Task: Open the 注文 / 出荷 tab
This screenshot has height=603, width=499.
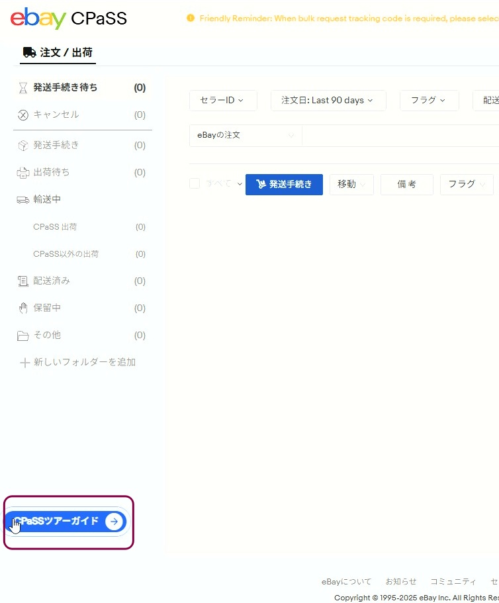Action: pyautogui.click(x=58, y=52)
